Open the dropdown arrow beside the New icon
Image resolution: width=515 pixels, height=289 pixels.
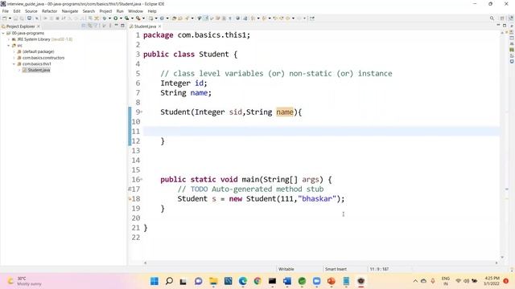(10, 18)
